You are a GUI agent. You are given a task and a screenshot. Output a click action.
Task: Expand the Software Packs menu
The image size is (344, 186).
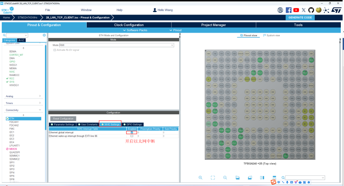(135, 30)
